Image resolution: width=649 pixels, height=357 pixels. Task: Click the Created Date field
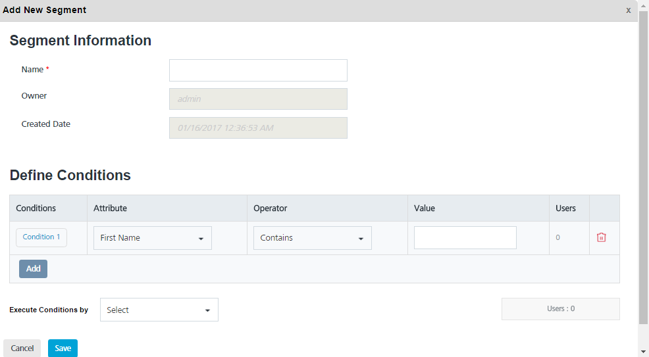(x=258, y=128)
